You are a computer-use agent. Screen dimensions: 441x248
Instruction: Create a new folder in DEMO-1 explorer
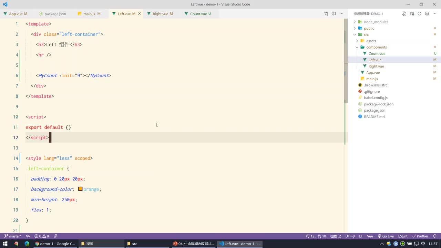(x=412, y=14)
